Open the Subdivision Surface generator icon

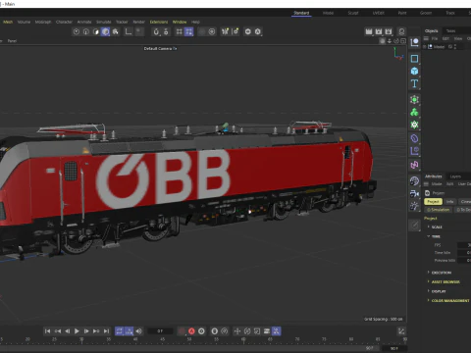(x=414, y=100)
